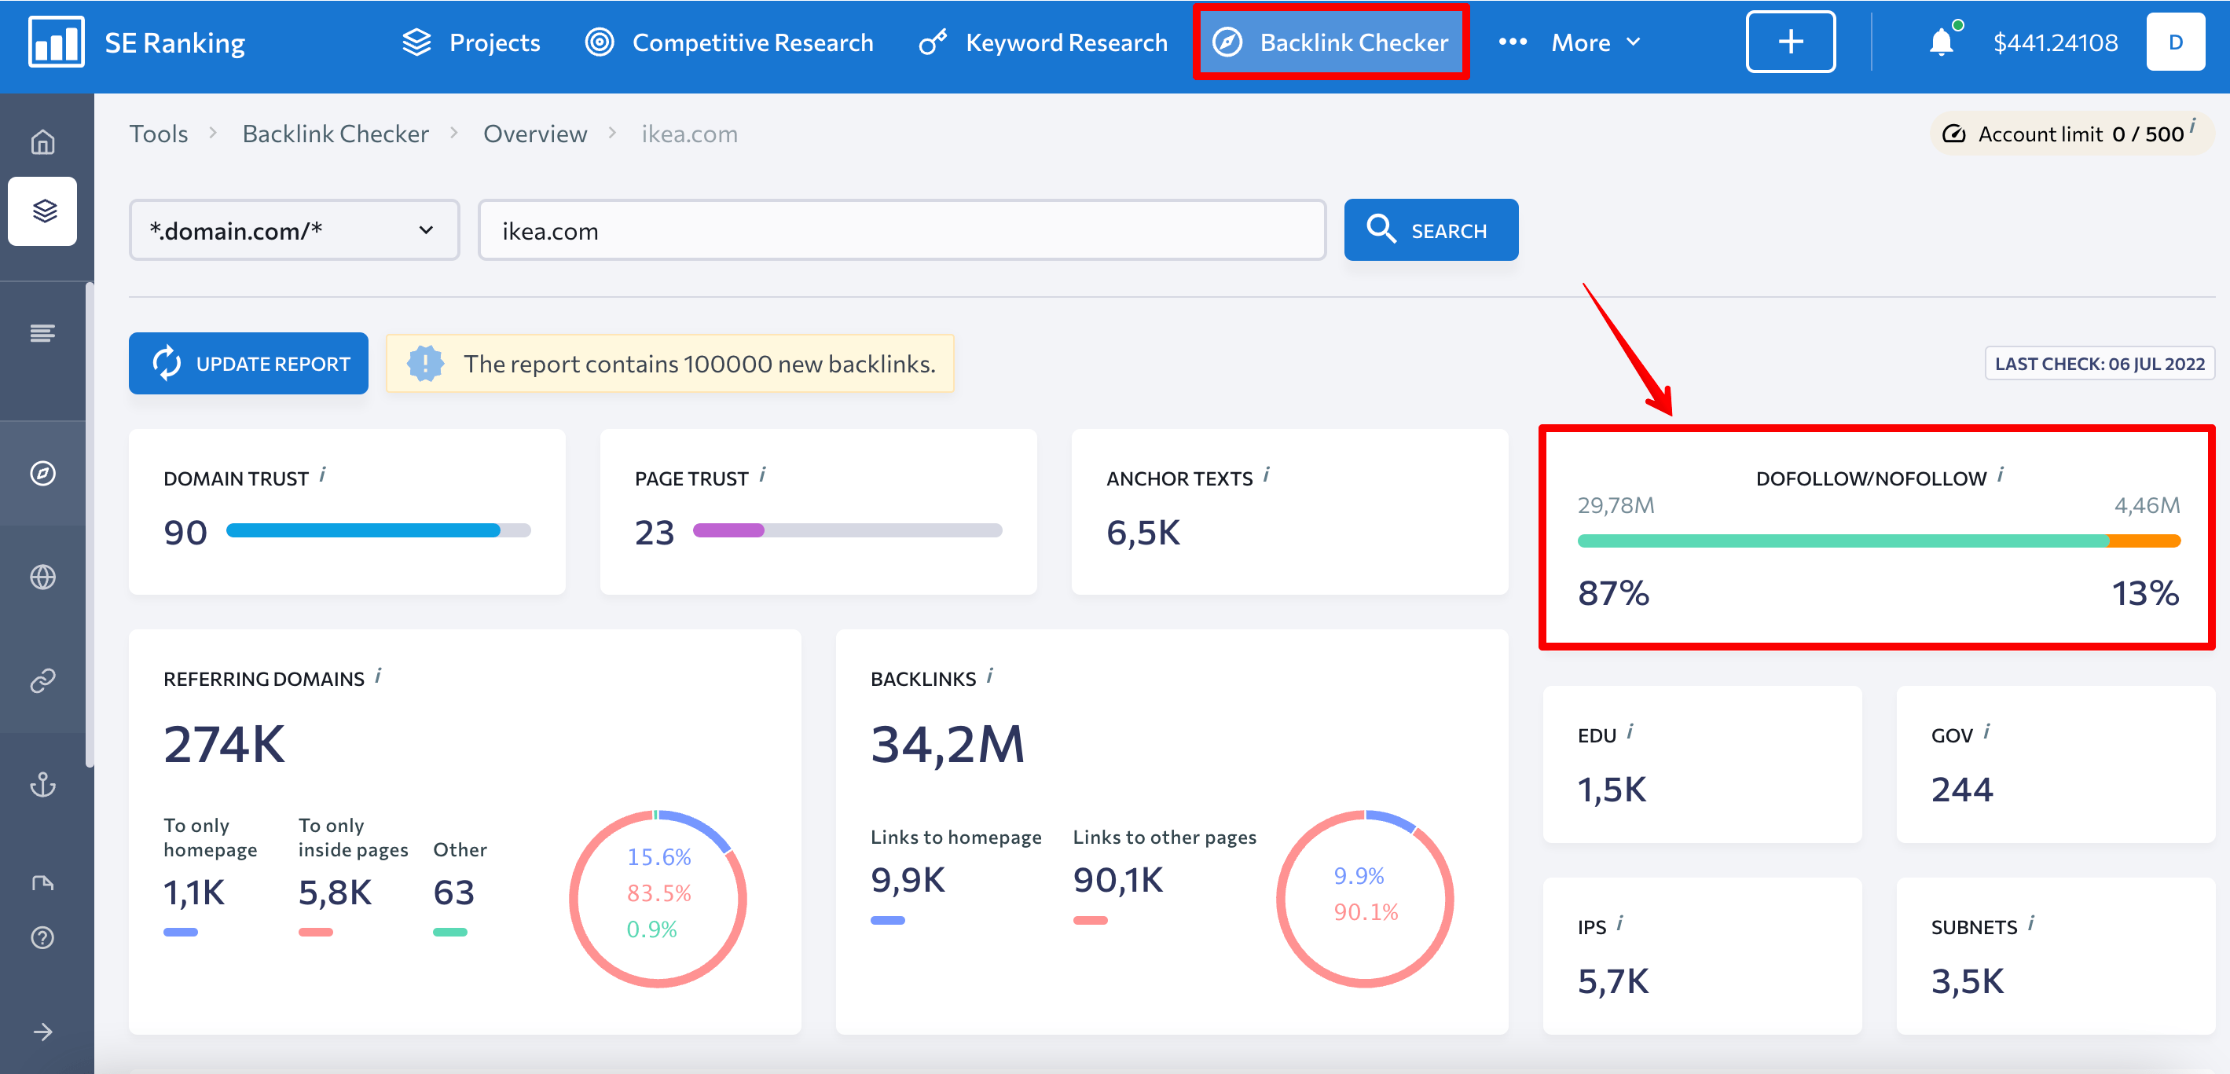Click the referring domains donut chart
The width and height of the screenshot is (2230, 1074).
coord(658,899)
